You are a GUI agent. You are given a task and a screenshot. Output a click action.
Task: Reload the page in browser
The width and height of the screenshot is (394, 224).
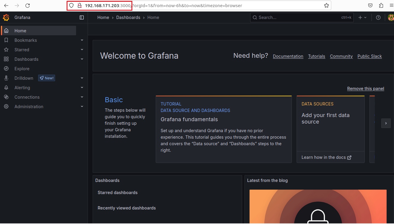[28, 6]
